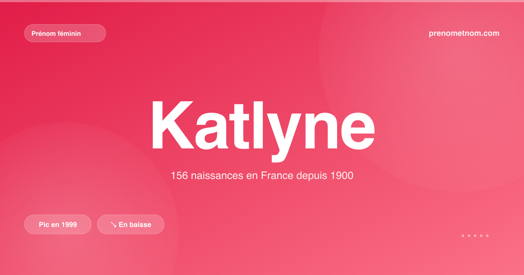Click the 'Pic en 1999' badge

tap(58, 224)
